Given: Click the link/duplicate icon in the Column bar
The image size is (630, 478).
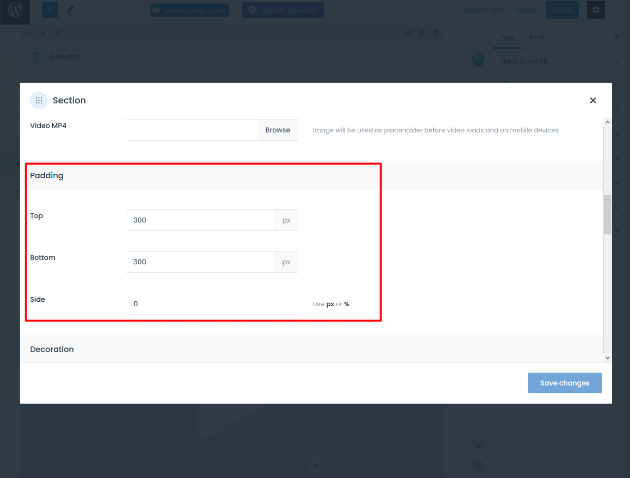Looking at the screenshot, I should [421, 33].
